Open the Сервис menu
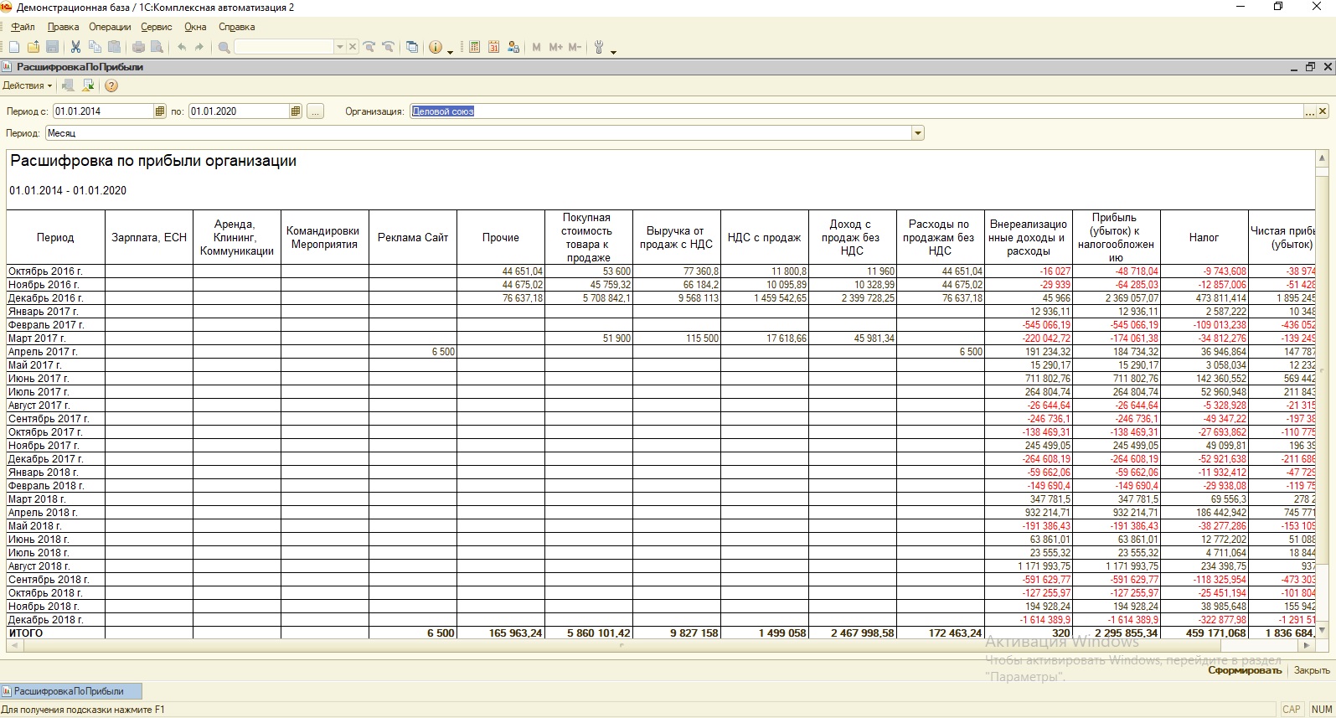This screenshot has height=718, width=1336. (157, 27)
